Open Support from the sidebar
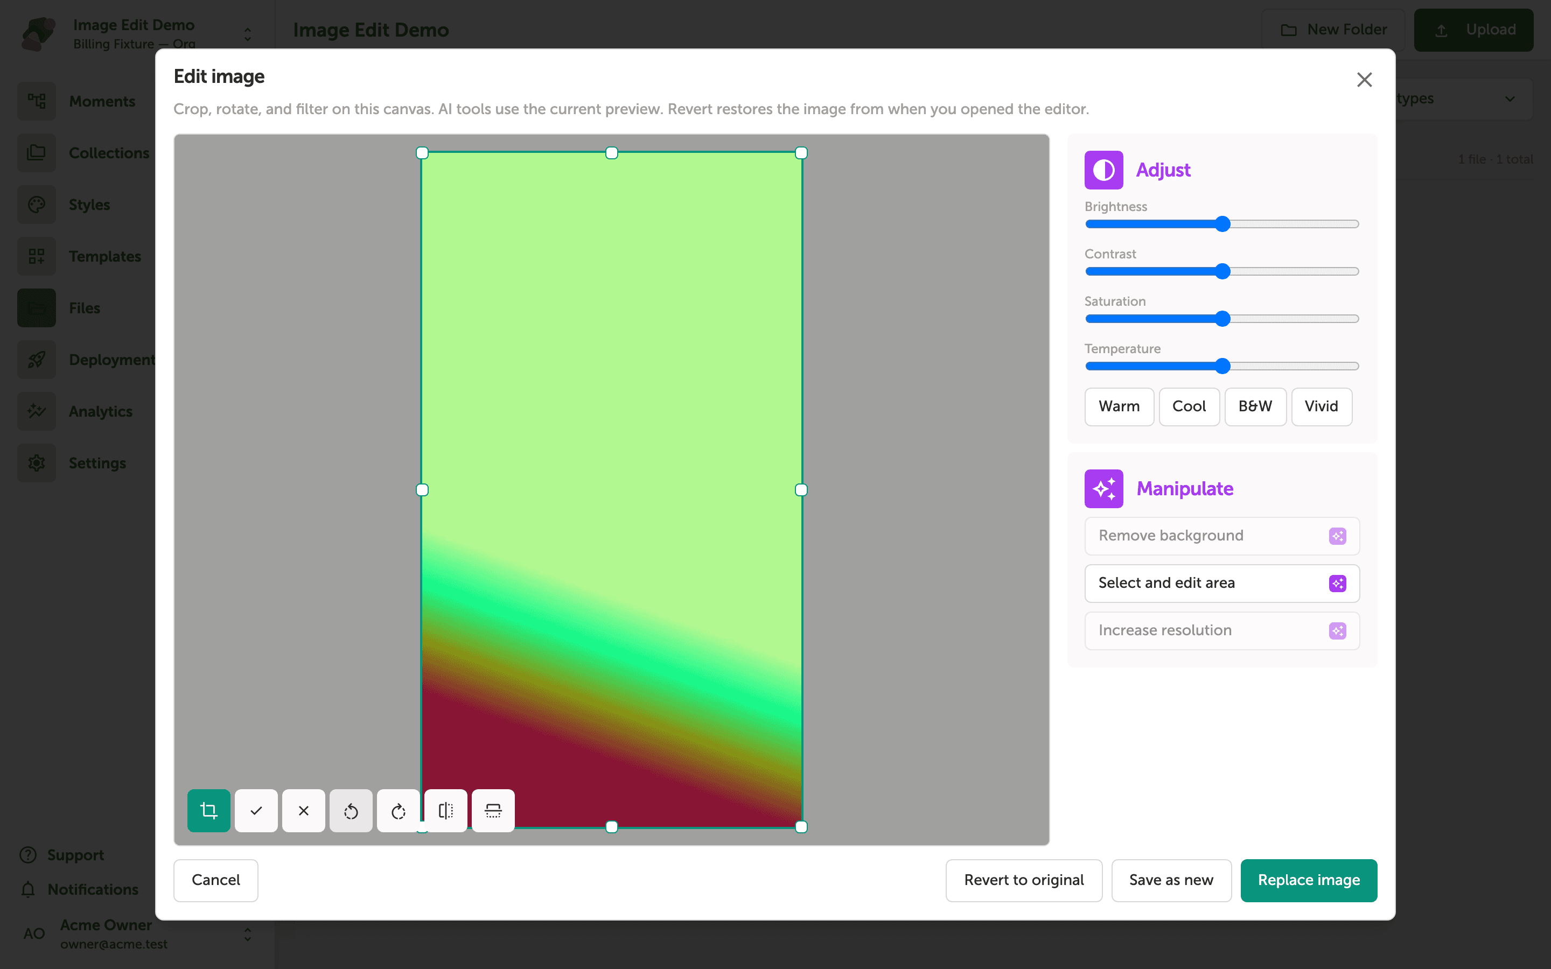The width and height of the screenshot is (1551, 969). [62, 855]
